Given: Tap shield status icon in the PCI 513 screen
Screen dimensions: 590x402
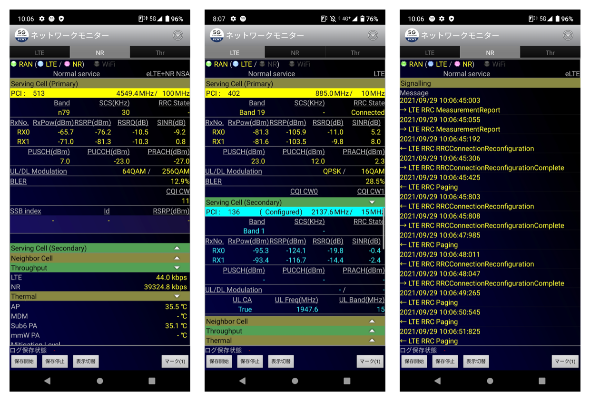Looking at the screenshot, I should [x=61, y=19].
